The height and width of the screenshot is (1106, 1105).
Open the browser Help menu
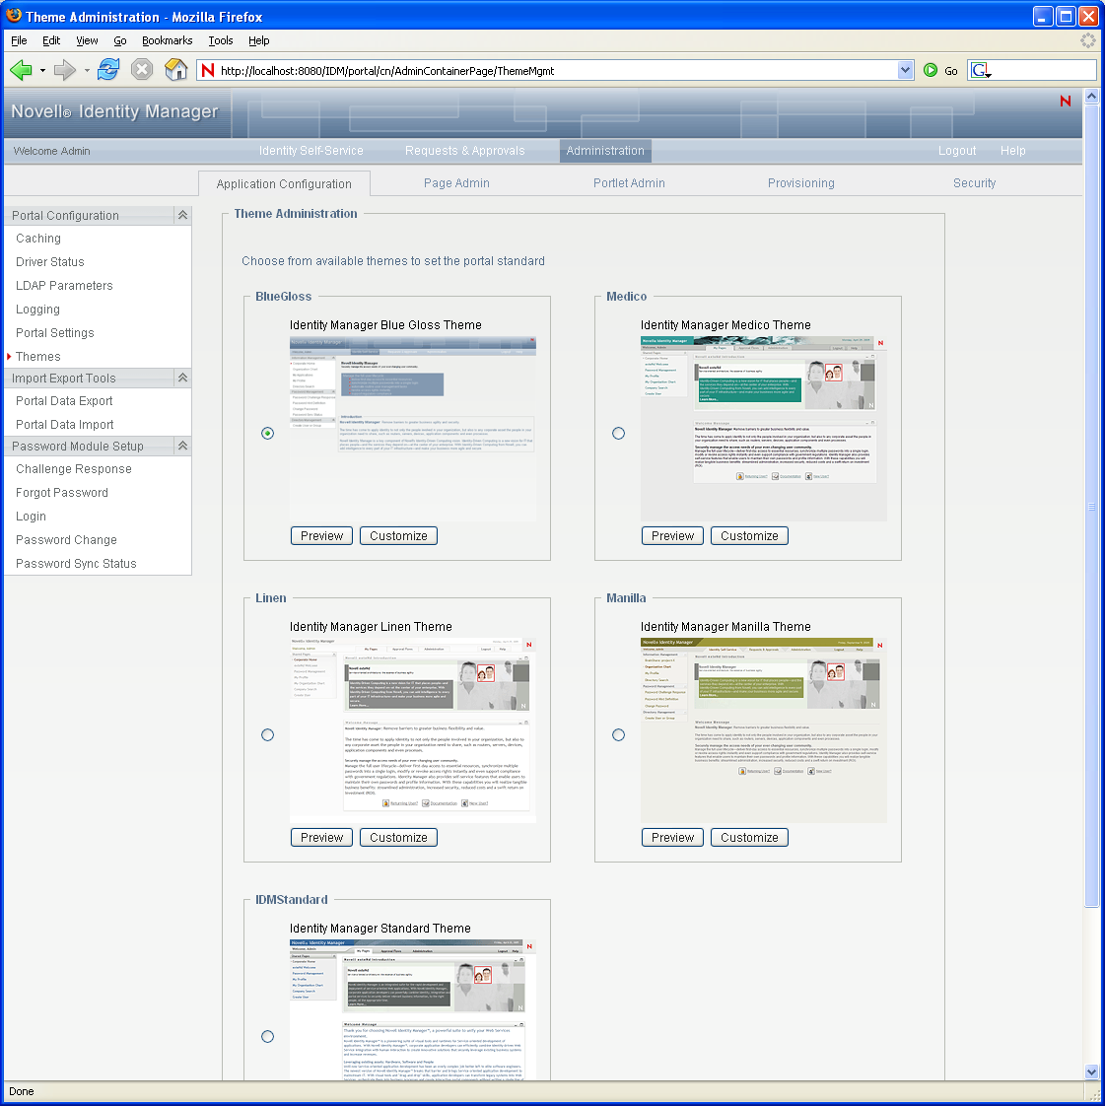pos(259,40)
